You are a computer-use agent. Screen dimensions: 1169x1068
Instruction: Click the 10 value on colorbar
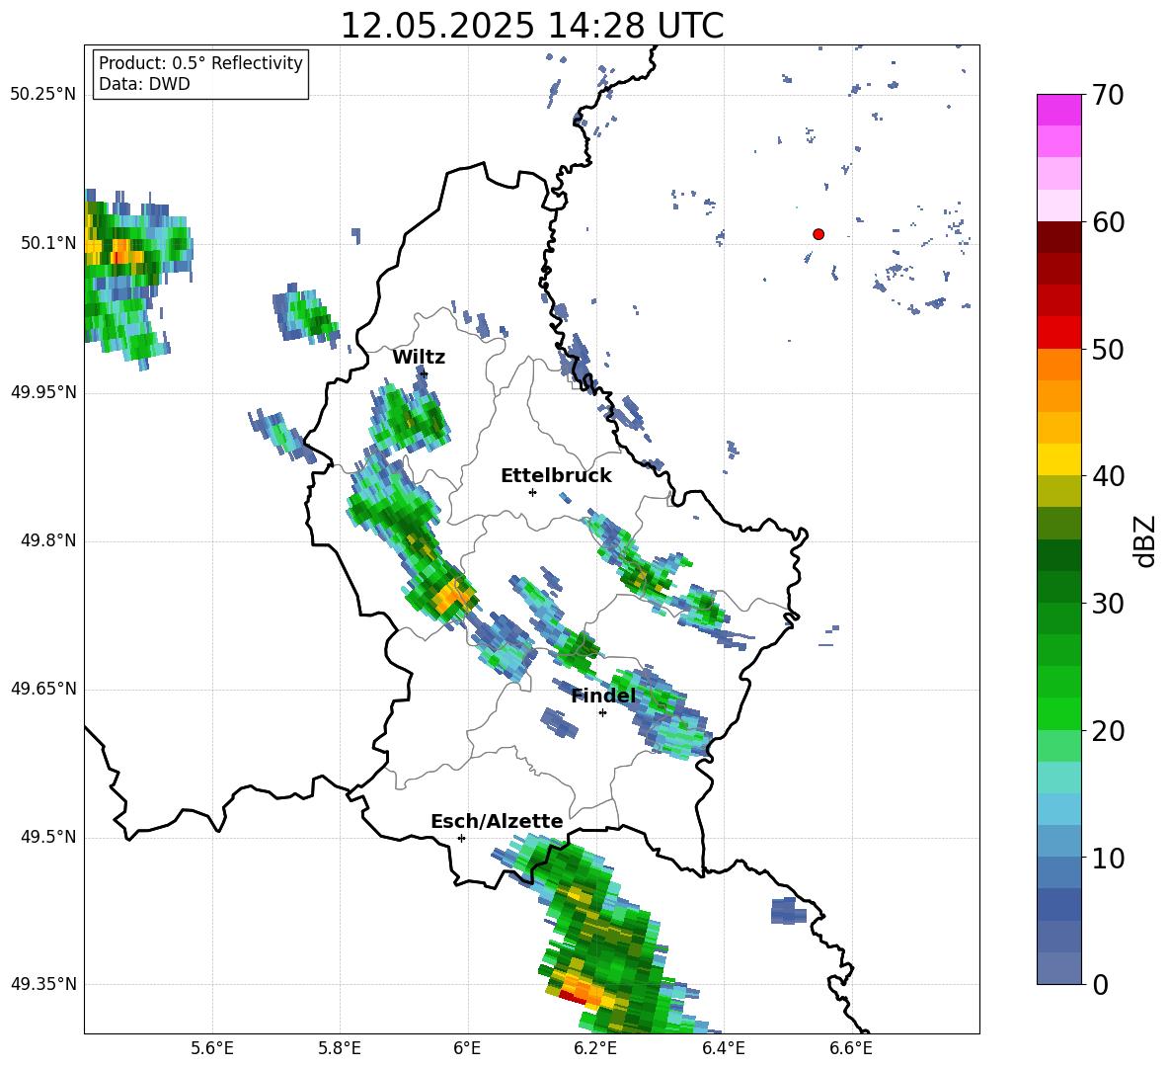(x=1107, y=858)
